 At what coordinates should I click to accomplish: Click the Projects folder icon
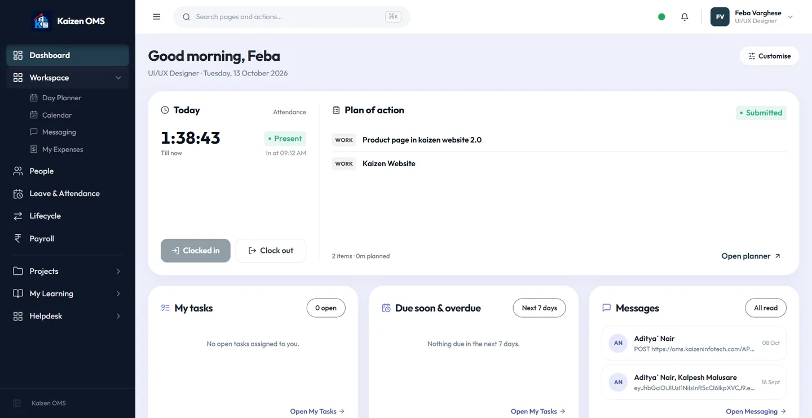click(18, 271)
